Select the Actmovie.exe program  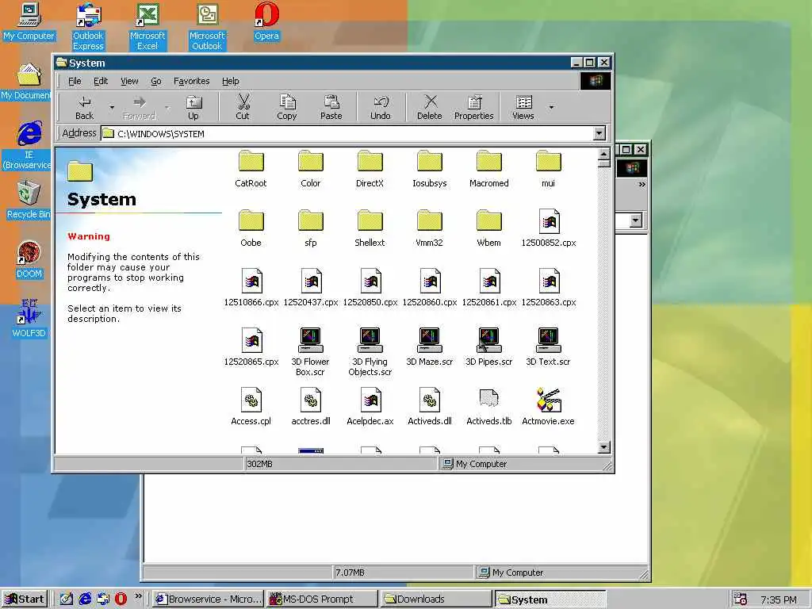click(549, 407)
